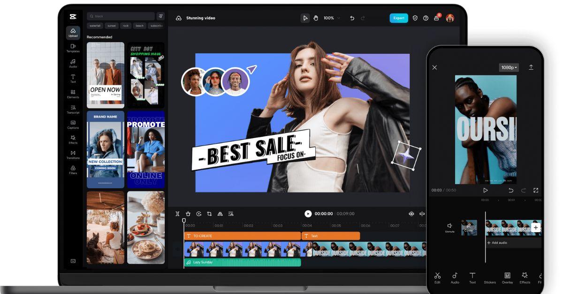This screenshot has width=563, height=294.
Task: Click the white plus button on phone timeline
Action: click(536, 228)
